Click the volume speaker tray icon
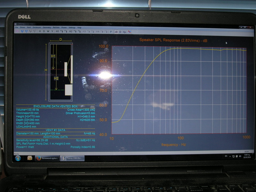256x192 pixels. [x=240, y=156]
